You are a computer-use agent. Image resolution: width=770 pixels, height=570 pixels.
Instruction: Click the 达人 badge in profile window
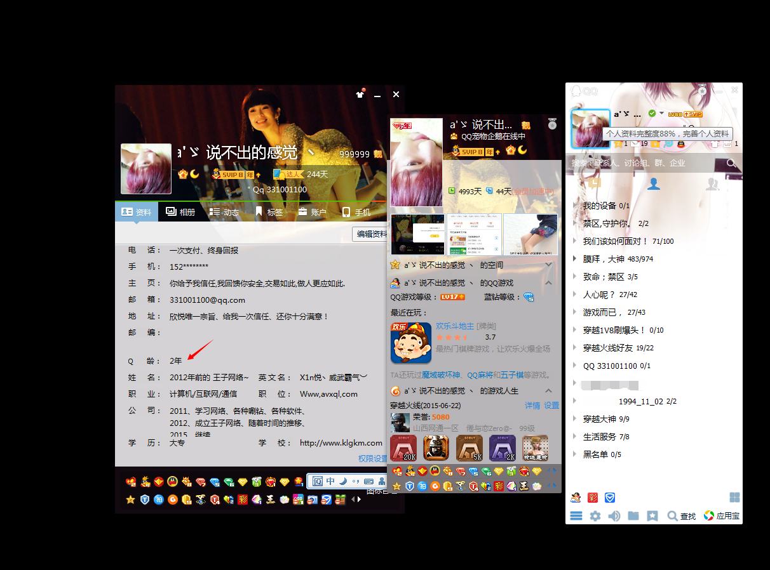(288, 174)
